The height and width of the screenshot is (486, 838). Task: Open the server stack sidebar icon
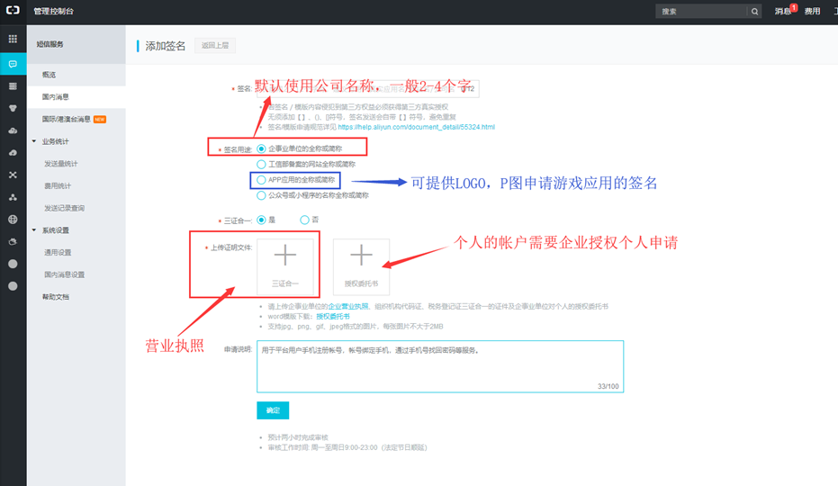[x=13, y=86]
